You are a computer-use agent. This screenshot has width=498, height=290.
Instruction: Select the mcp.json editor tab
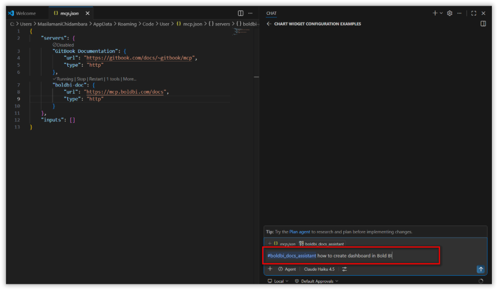(x=69, y=13)
